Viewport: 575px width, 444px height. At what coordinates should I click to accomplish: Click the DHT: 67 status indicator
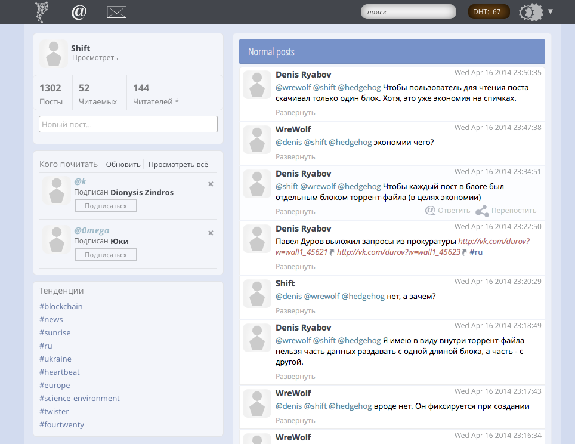tap(489, 12)
